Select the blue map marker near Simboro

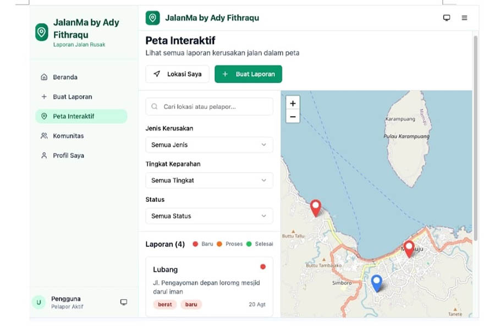(x=376, y=283)
